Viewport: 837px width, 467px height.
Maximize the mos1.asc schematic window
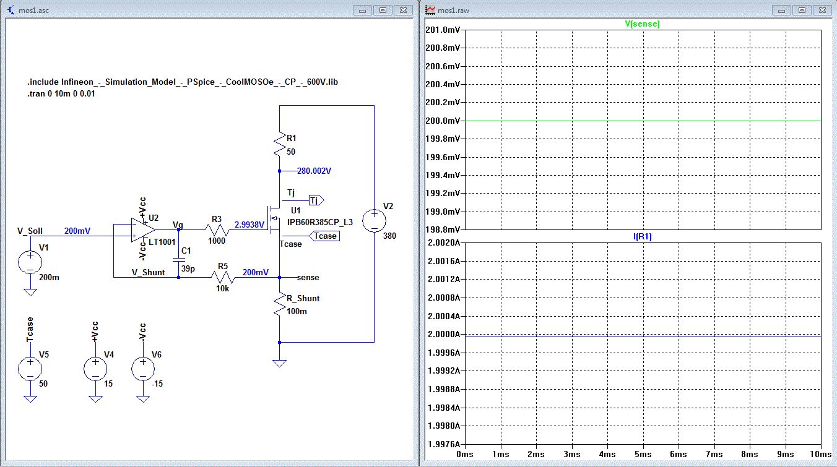(x=383, y=10)
